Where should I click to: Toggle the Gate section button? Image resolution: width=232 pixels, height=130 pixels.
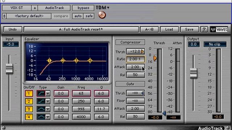[x=130, y=84]
